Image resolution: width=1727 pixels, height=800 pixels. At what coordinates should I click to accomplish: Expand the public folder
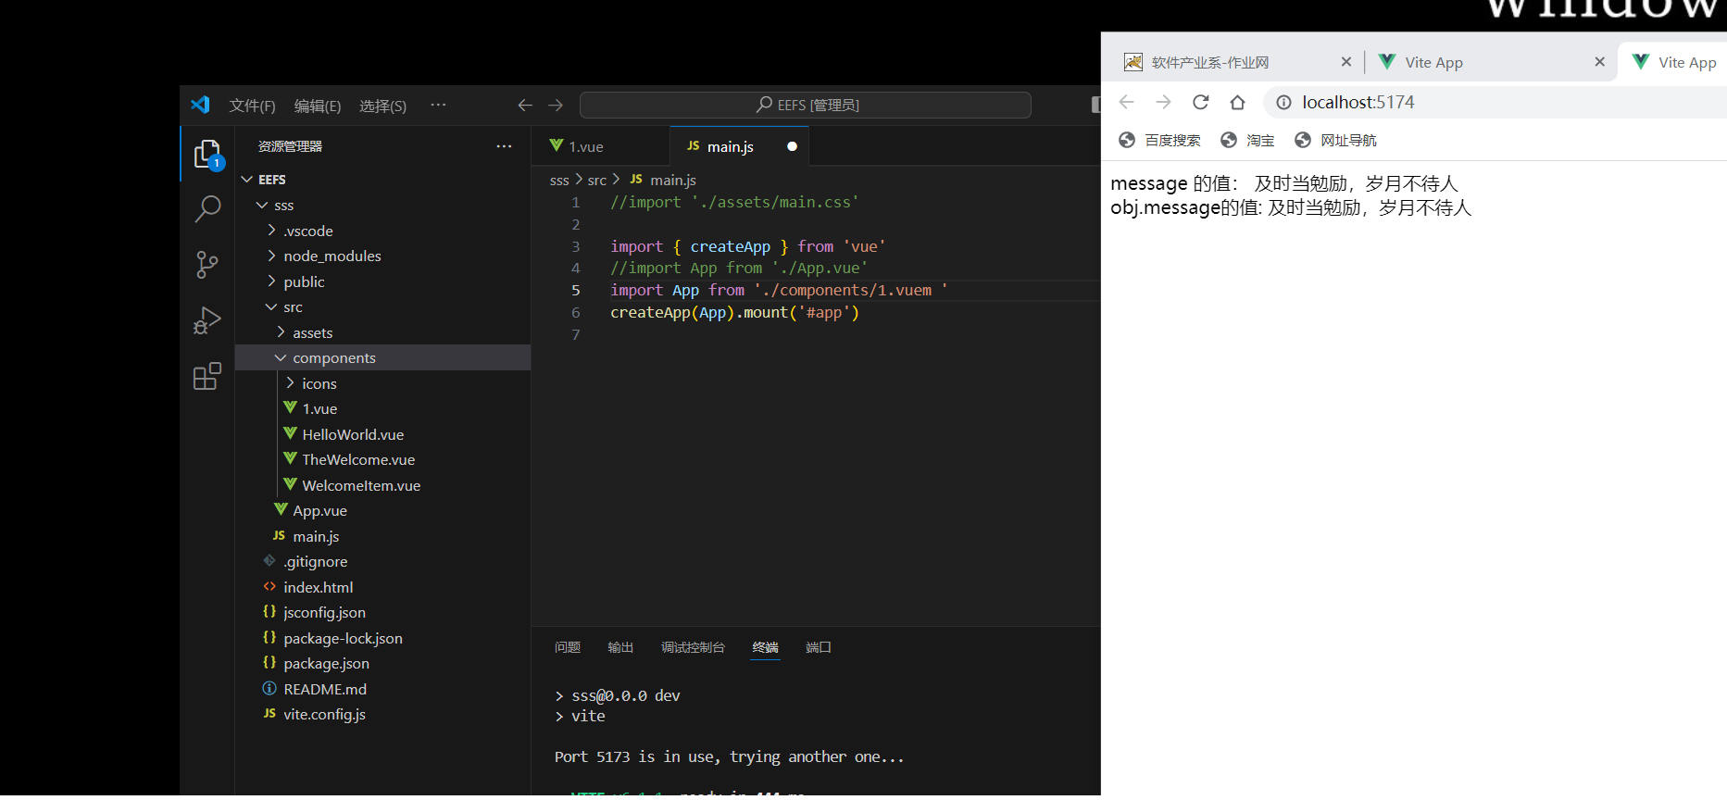click(x=271, y=281)
